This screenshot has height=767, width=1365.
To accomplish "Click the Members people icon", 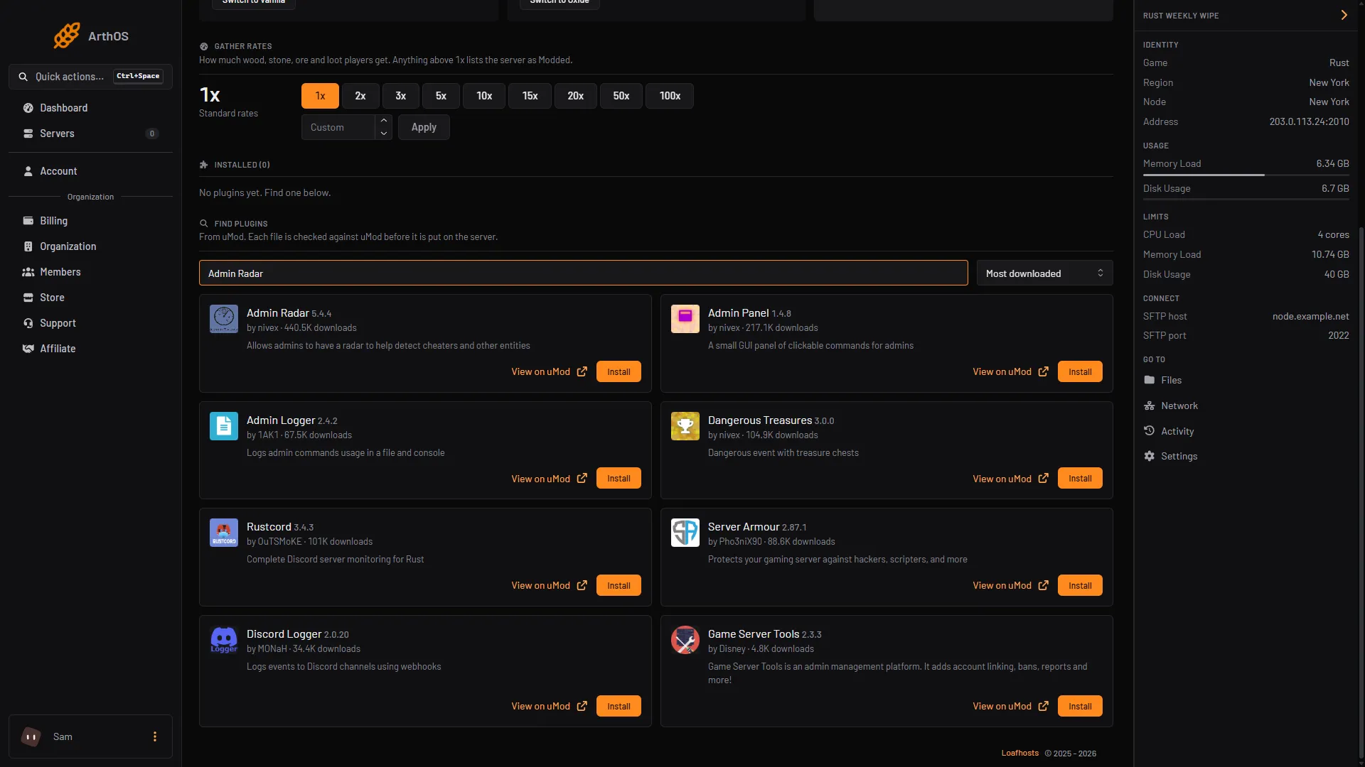I will pyautogui.click(x=28, y=272).
